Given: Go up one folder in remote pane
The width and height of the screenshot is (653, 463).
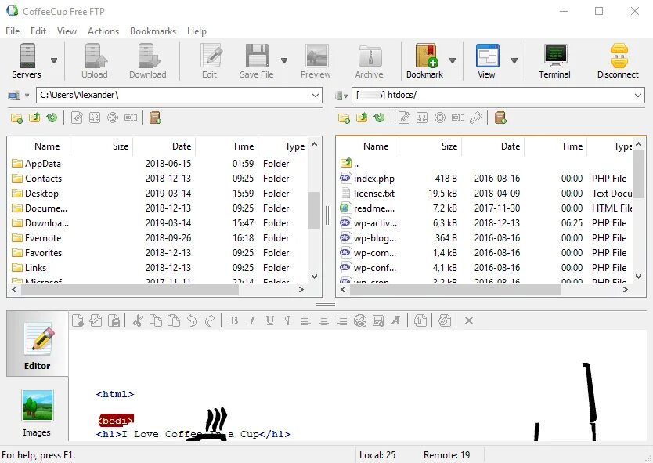Looking at the screenshot, I should [362, 118].
